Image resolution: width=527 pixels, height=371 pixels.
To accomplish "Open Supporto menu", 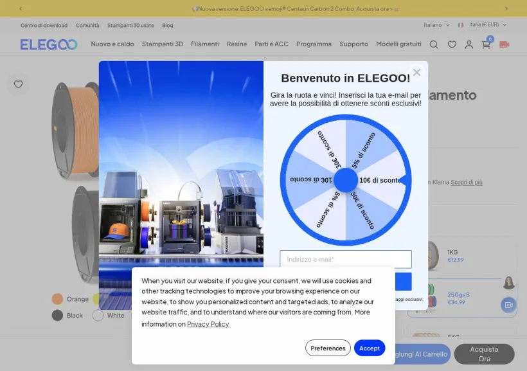I will point(353,44).
